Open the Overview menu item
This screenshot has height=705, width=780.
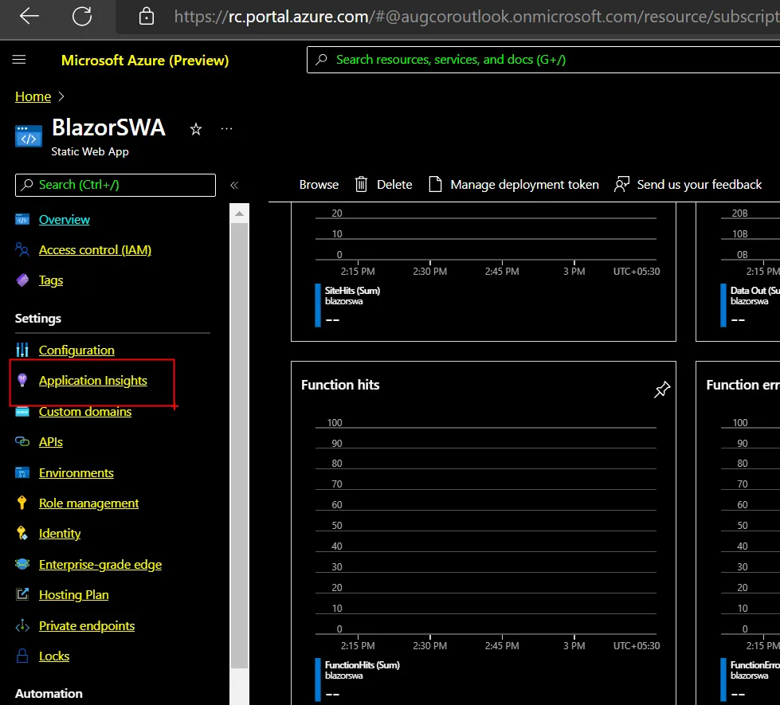[64, 220]
